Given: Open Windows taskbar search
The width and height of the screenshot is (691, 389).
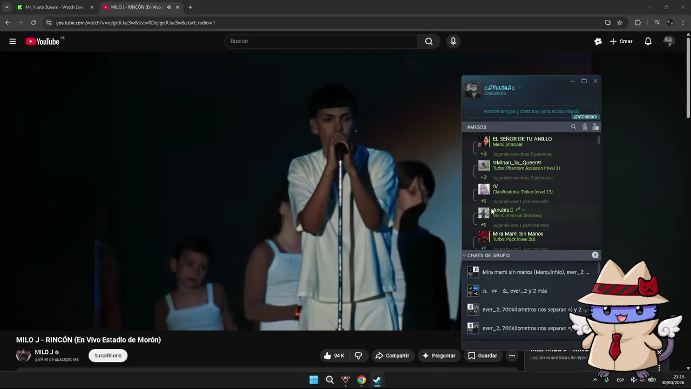Looking at the screenshot, I should pyautogui.click(x=330, y=380).
